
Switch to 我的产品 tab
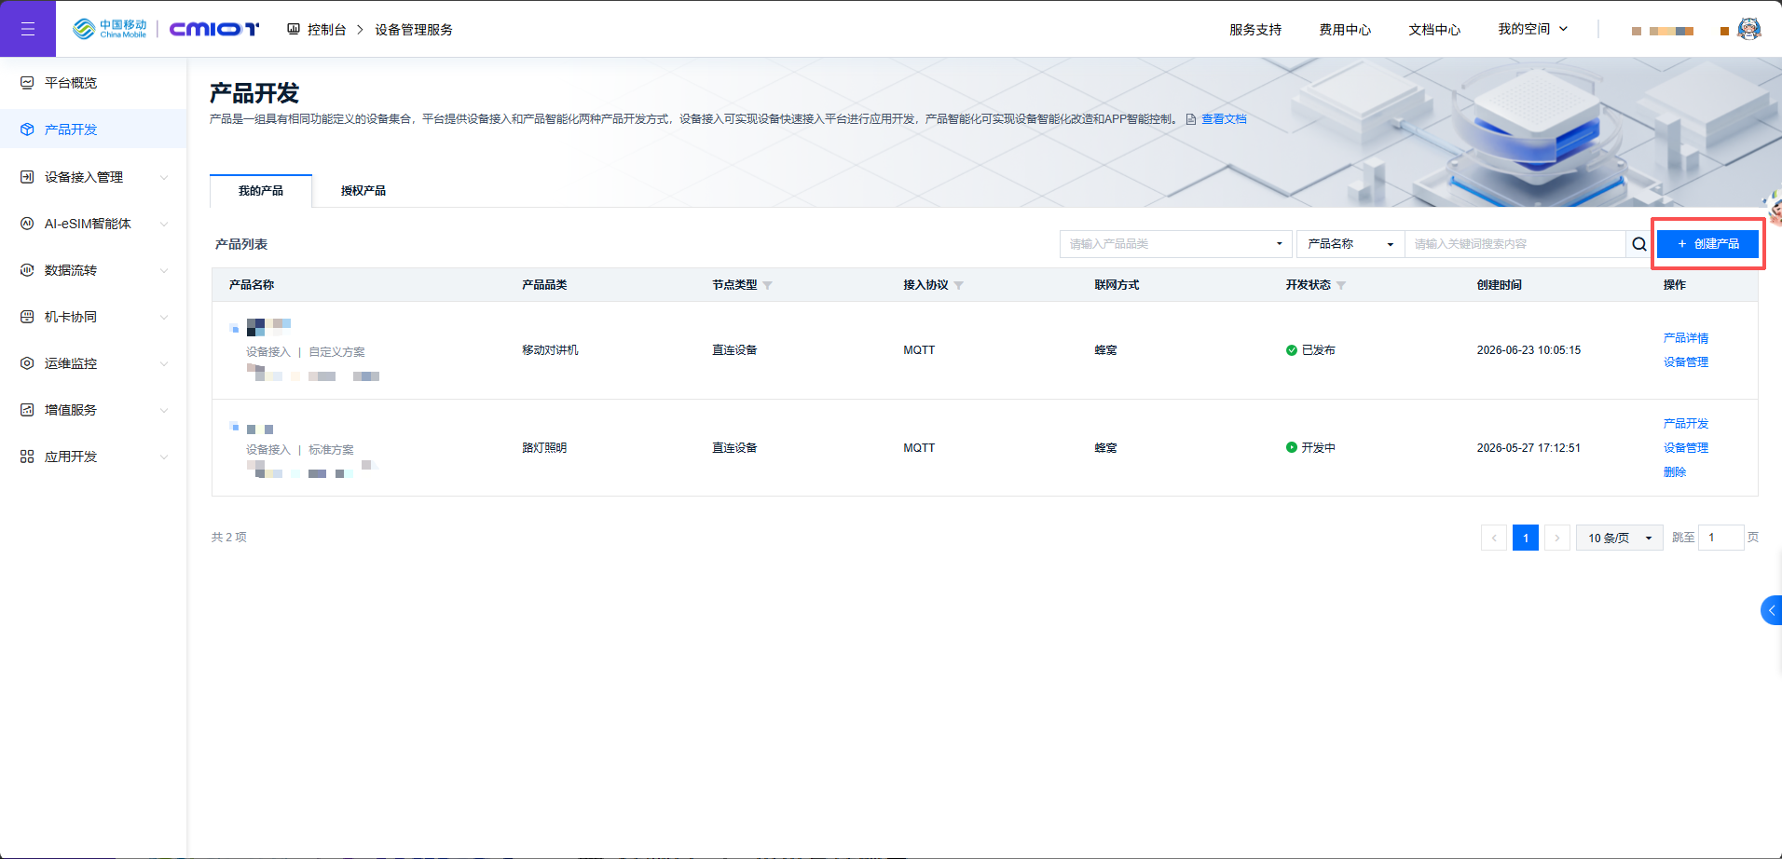click(x=261, y=191)
